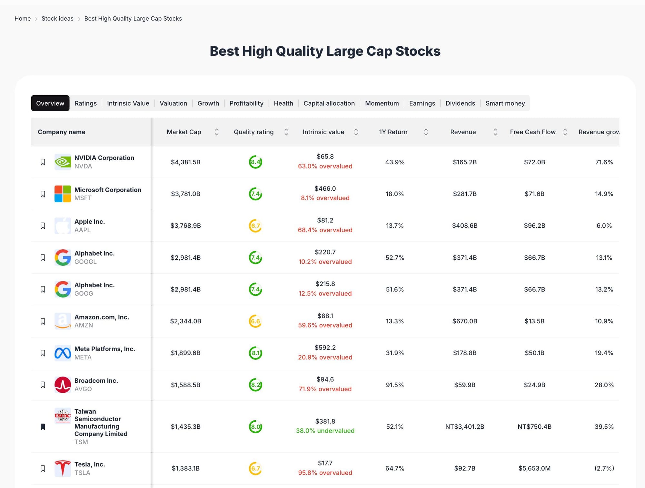The image size is (645, 488).
Task: Switch to the Valuation tab
Action: click(173, 103)
